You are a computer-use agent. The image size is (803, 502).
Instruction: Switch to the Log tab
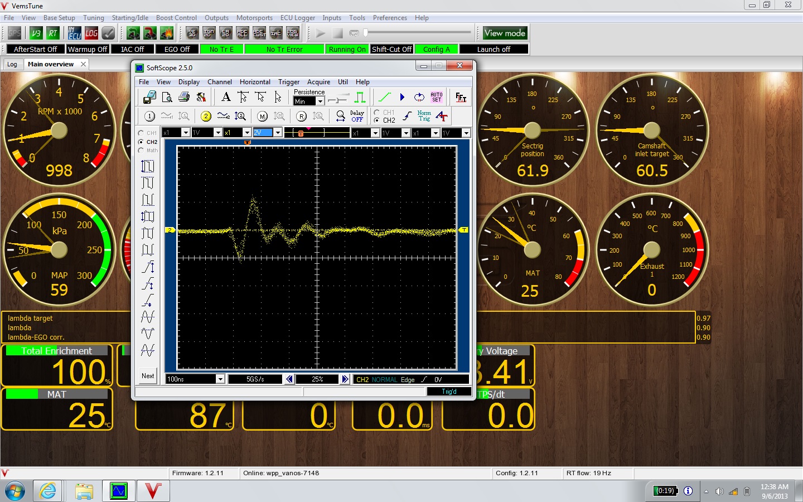point(12,64)
